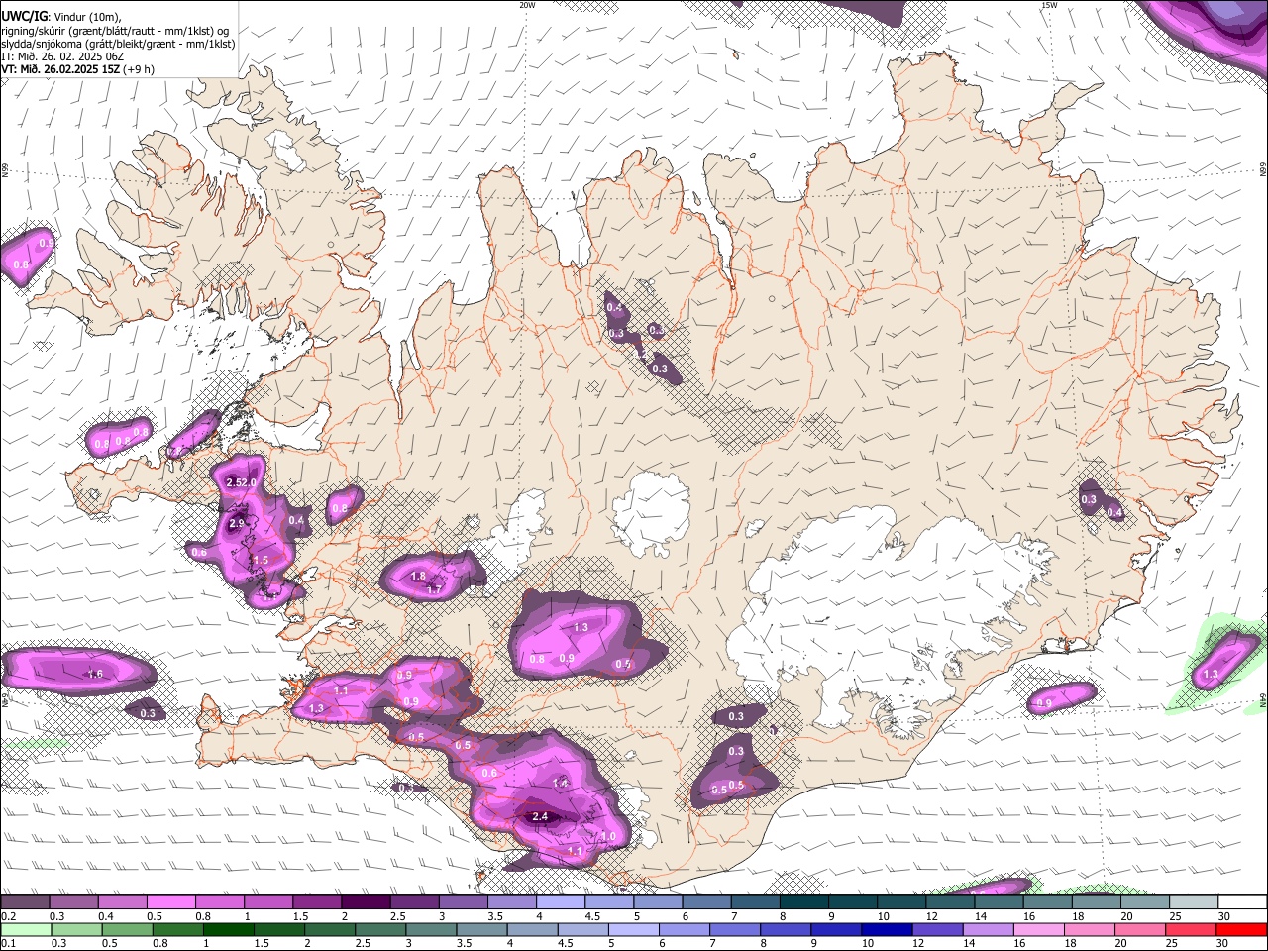The height and width of the screenshot is (951, 1268).
Task: Click the 'rigning/skúrir' legend description line
Action: [x=115, y=31]
